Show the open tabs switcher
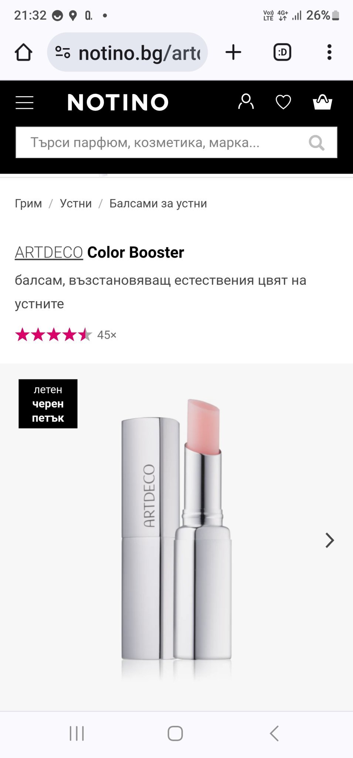Viewport: 353px width, 758px height. [282, 52]
